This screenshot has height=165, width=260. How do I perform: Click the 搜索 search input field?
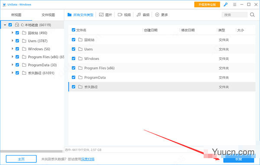[x=234, y=15]
